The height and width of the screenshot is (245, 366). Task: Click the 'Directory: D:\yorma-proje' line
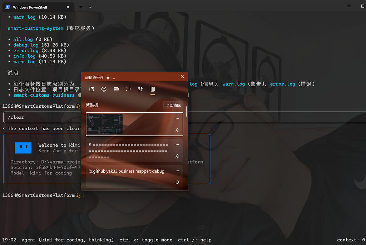click(46, 162)
